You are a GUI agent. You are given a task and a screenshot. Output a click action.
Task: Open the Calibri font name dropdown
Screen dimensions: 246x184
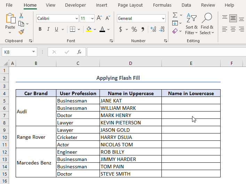pos(77,18)
